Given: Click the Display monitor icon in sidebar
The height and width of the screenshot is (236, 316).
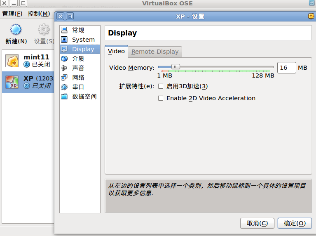Looking at the screenshot, I should (64, 49).
